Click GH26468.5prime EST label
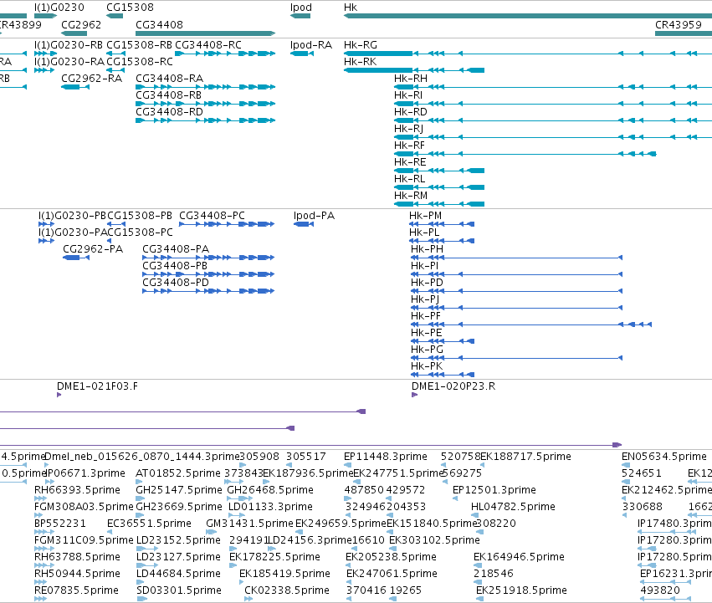The width and height of the screenshot is (712, 603). [x=270, y=490]
